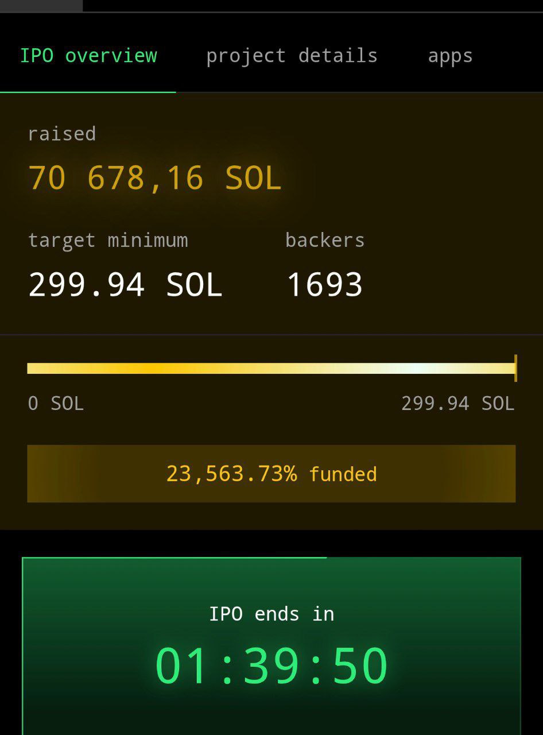The width and height of the screenshot is (543, 735).
Task: Click the end marker of the progress bar
Action: [515, 368]
